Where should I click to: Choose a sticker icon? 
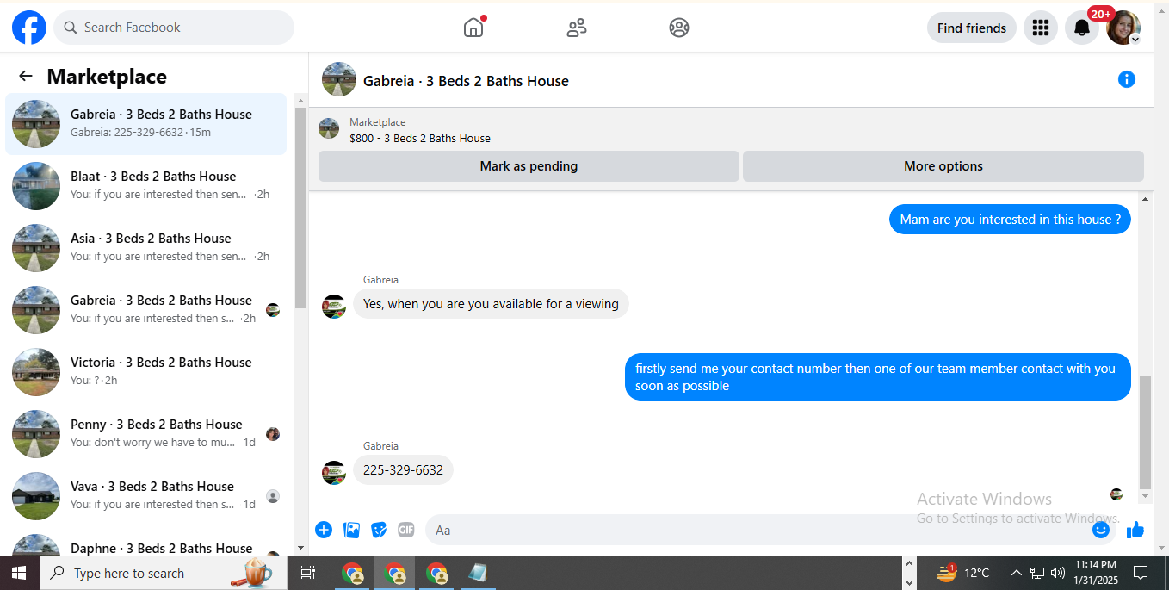pyautogui.click(x=379, y=530)
